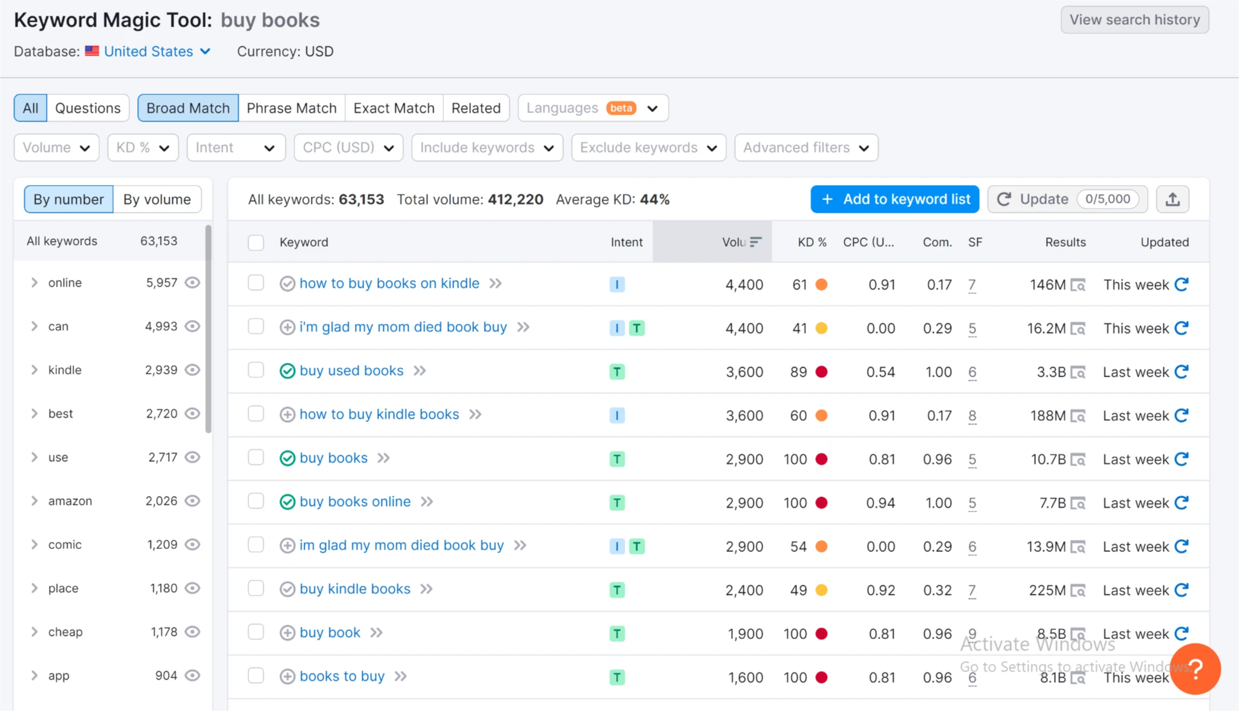The width and height of the screenshot is (1239, 711).
Task: Click View search history button
Action: [x=1134, y=20]
